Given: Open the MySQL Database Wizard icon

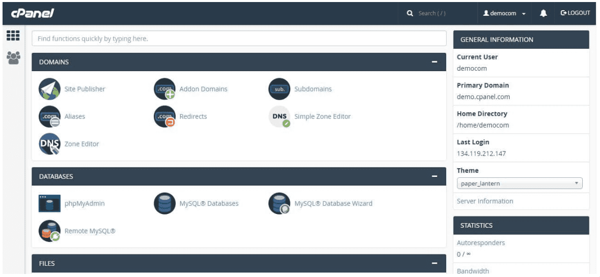Looking at the screenshot, I should pos(279,203).
